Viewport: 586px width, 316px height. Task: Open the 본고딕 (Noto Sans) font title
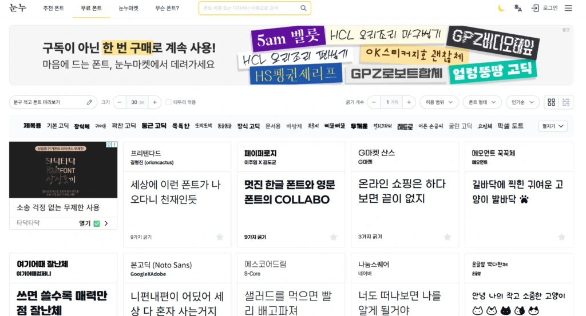pyautogui.click(x=161, y=265)
